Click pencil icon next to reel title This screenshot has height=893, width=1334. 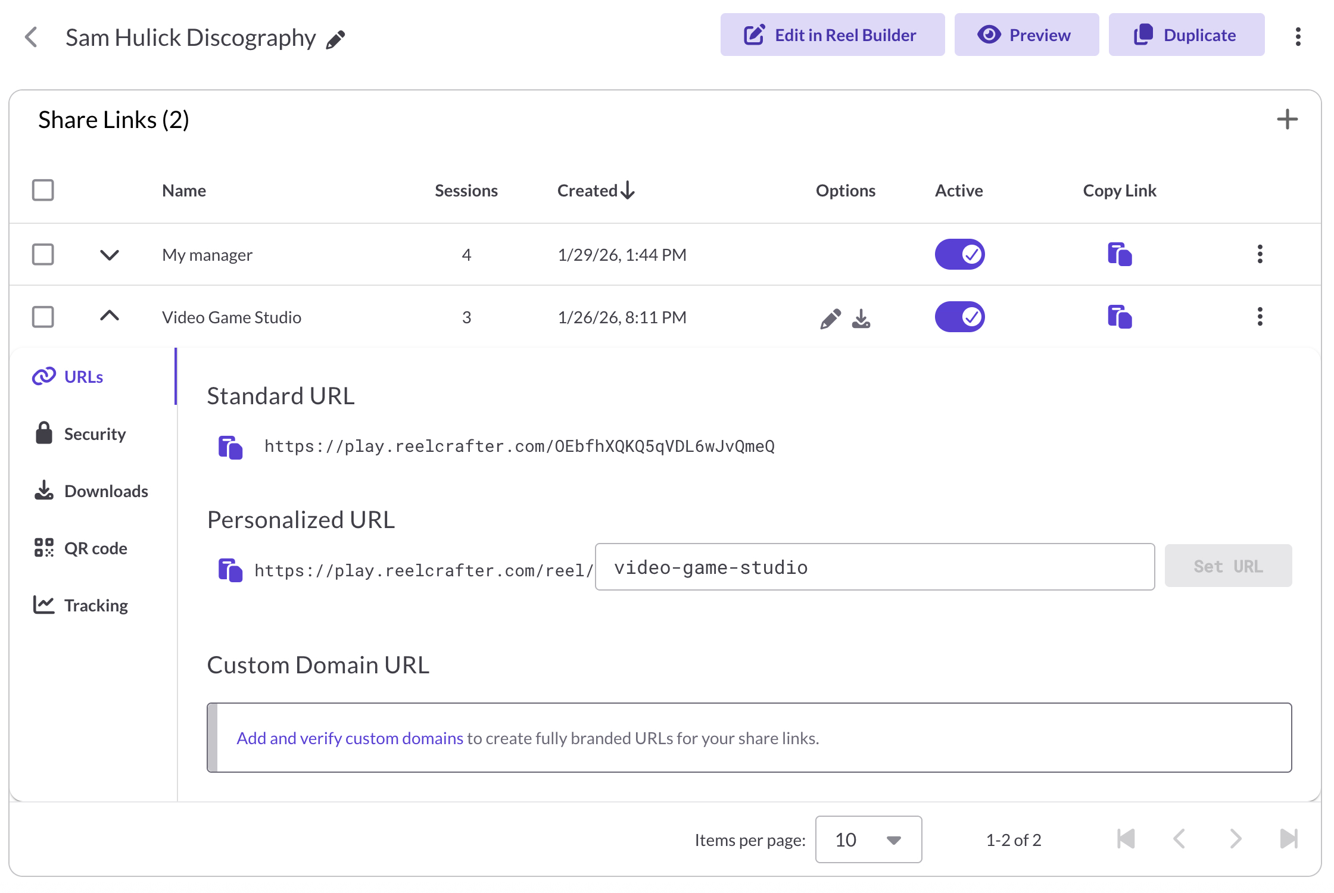tap(336, 39)
